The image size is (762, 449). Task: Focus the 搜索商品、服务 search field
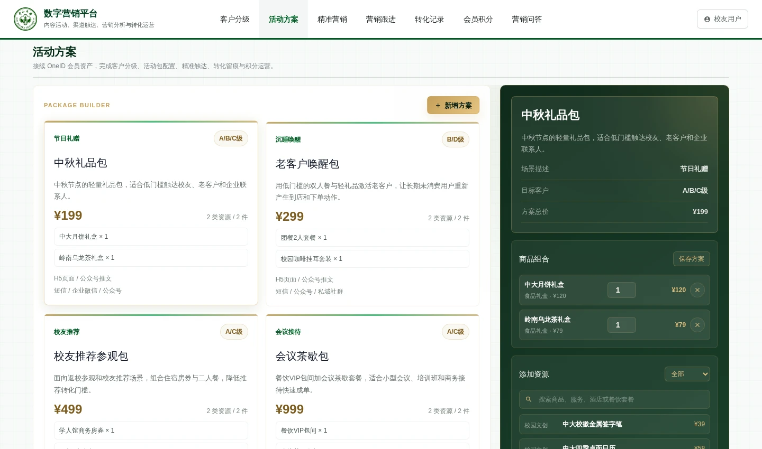(614, 399)
